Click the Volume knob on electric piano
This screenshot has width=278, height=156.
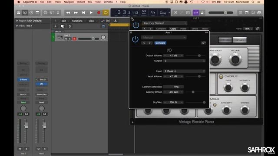point(235,59)
